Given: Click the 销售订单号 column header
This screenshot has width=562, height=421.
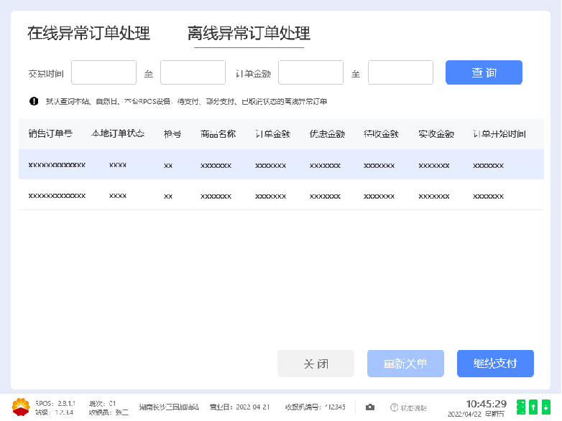Looking at the screenshot, I should tap(50, 134).
